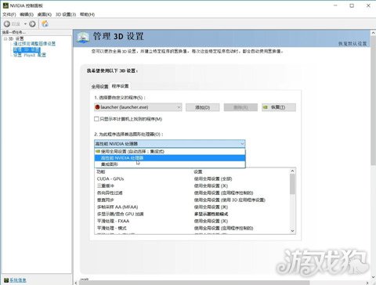Open 设置 PhysX 配置 in the task tree

[x=30, y=55]
